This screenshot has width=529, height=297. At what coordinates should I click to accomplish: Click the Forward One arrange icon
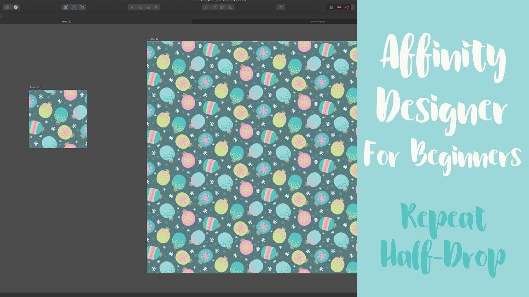(148, 7)
